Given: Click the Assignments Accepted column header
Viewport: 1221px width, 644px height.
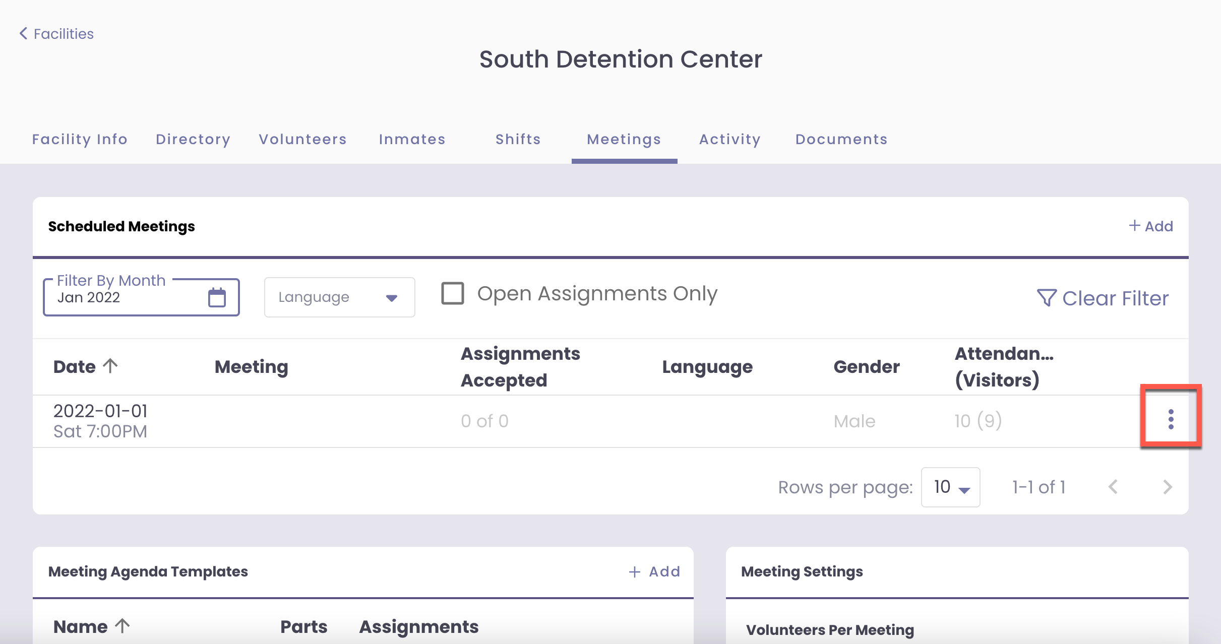Looking at the screenshot, I should point(520,366).
